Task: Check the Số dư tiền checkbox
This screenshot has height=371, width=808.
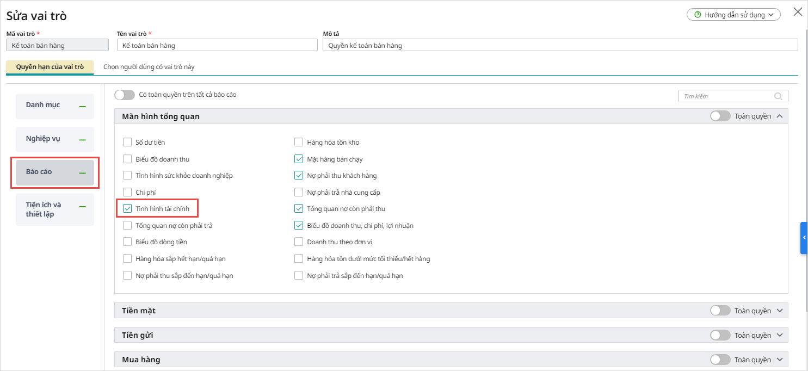Action: point(127,143)
